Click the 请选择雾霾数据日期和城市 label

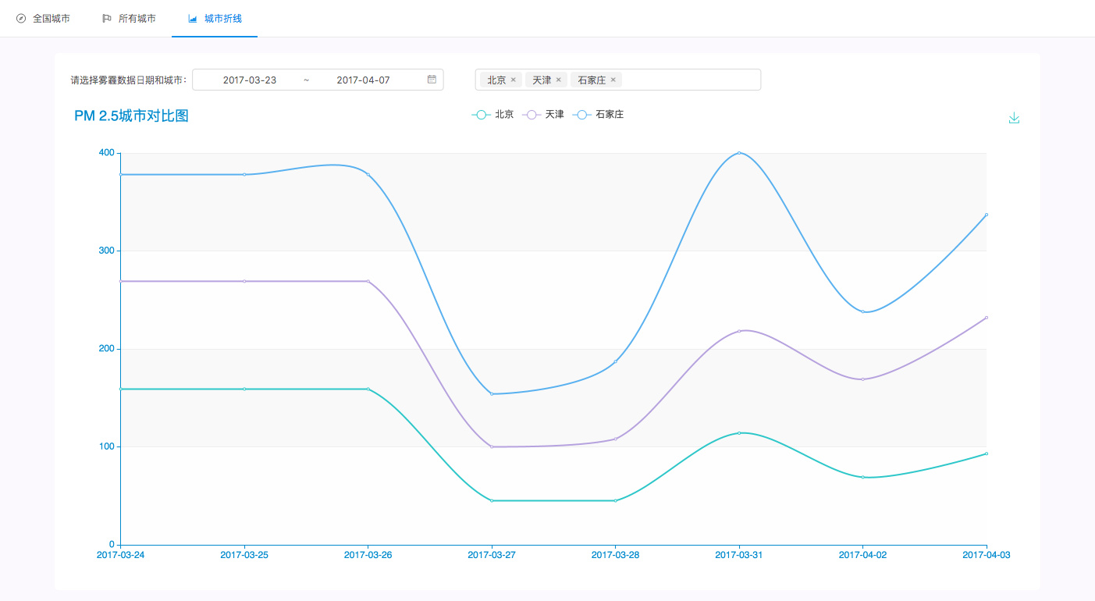(129, 80)
